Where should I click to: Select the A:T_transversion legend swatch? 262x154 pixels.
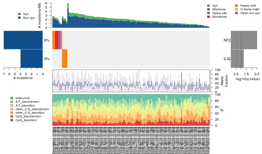pyautogui.click(x=12, y=102)
